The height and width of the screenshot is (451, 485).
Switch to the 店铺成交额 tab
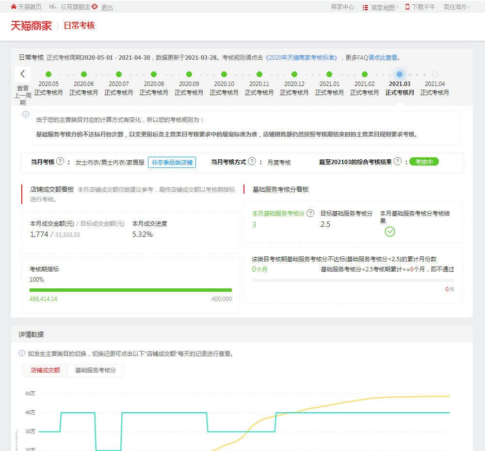tap(45, 370)
